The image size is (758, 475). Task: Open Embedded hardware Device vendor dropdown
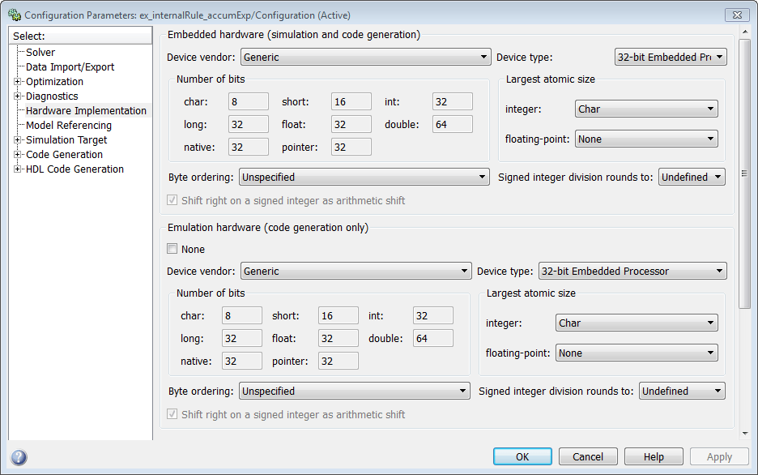click(x=365, y=57)
